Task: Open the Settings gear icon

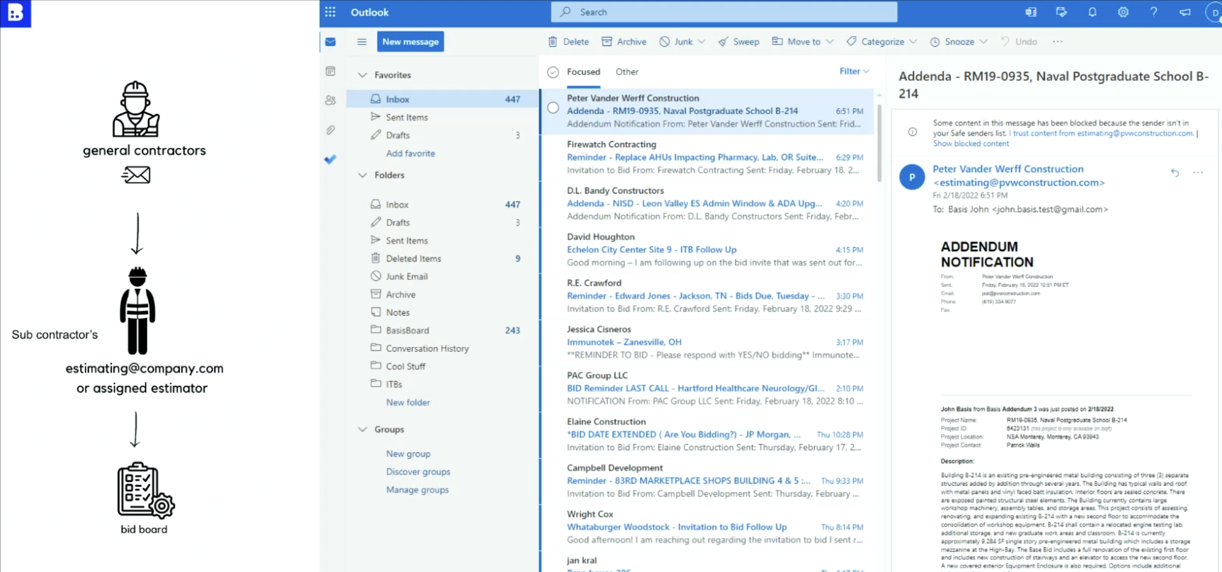Action: [x=1123, y=12]
